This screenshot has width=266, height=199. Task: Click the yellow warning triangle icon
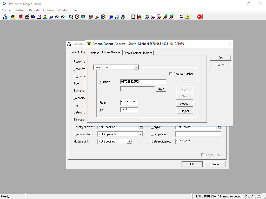[187, 17]
